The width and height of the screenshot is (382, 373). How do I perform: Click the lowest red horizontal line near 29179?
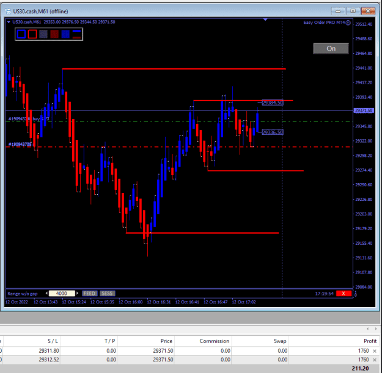click(202, 233)
